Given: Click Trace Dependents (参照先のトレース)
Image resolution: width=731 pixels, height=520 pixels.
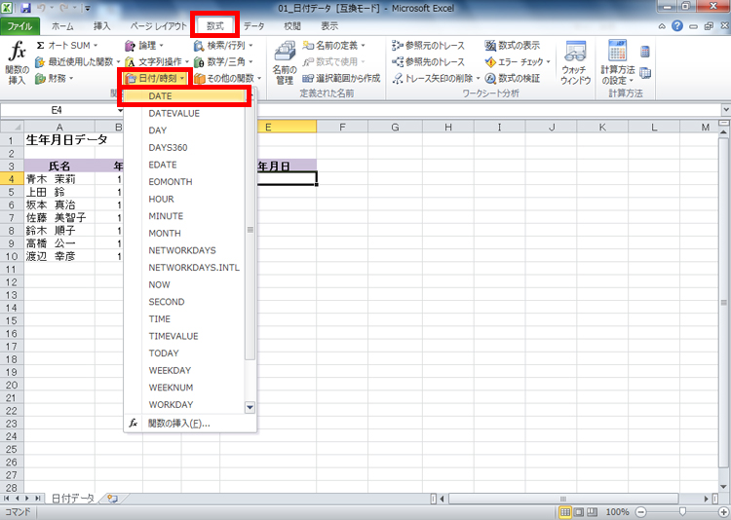Looking at the screenshot, I should [429, 61].
